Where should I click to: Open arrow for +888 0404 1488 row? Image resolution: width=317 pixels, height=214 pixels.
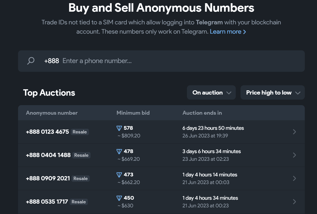coord(294,155)
